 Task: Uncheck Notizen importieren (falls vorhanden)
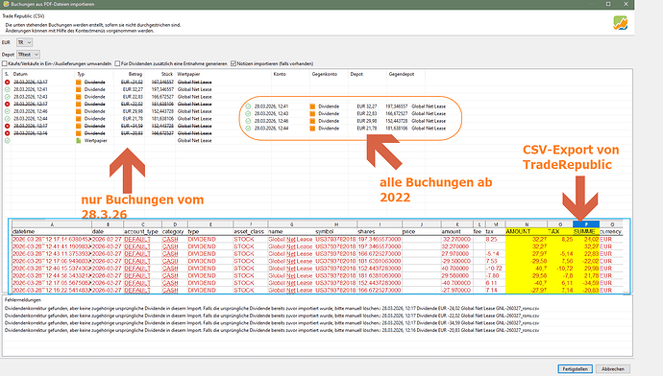(x=233, y=63)
